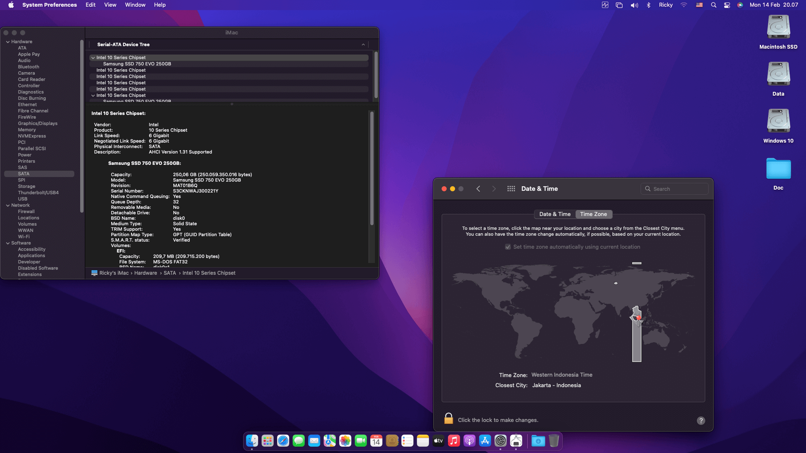
Task: Select the Doc folder on desktop
Action: [x=778, y=173]
